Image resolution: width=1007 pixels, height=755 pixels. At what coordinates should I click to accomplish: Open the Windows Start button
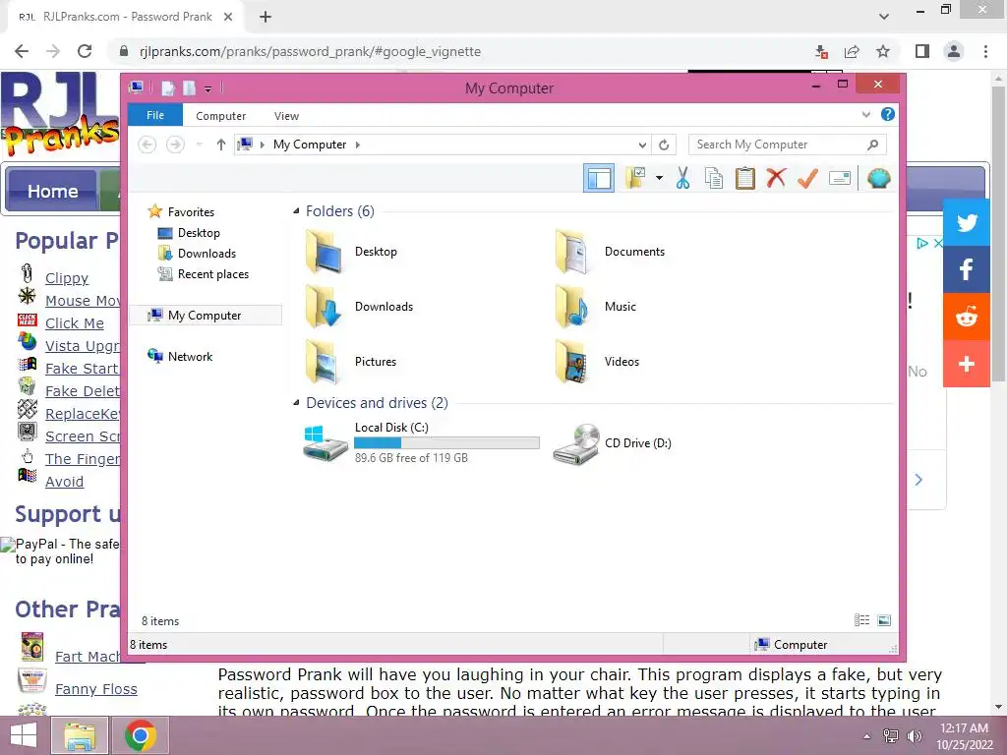pyautogui.click(x=24, y=735)
